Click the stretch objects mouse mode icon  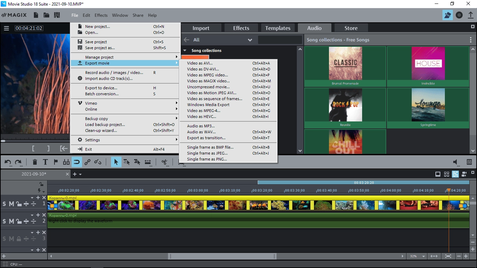click(148, 162)
